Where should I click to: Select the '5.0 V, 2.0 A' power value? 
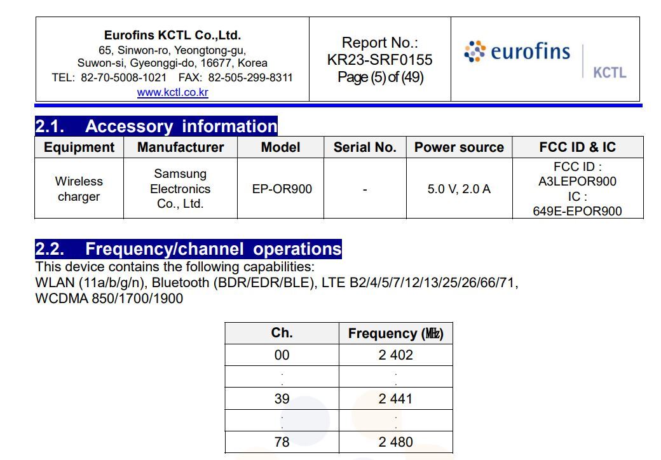pyautogui.click(x=459, y=189)
